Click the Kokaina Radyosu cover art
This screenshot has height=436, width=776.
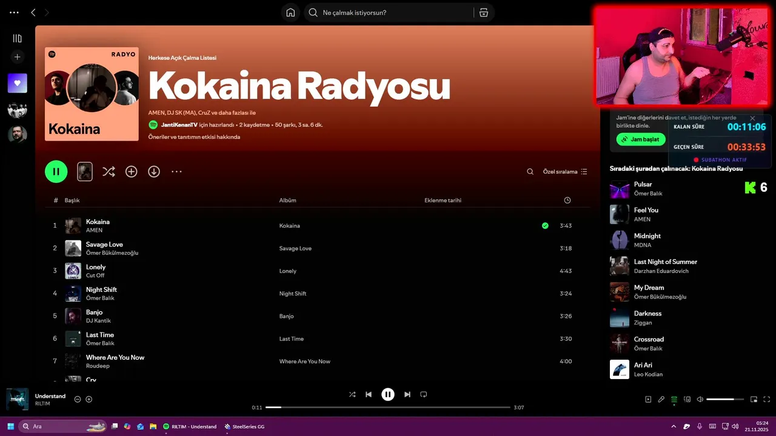[x=92, y=94]
